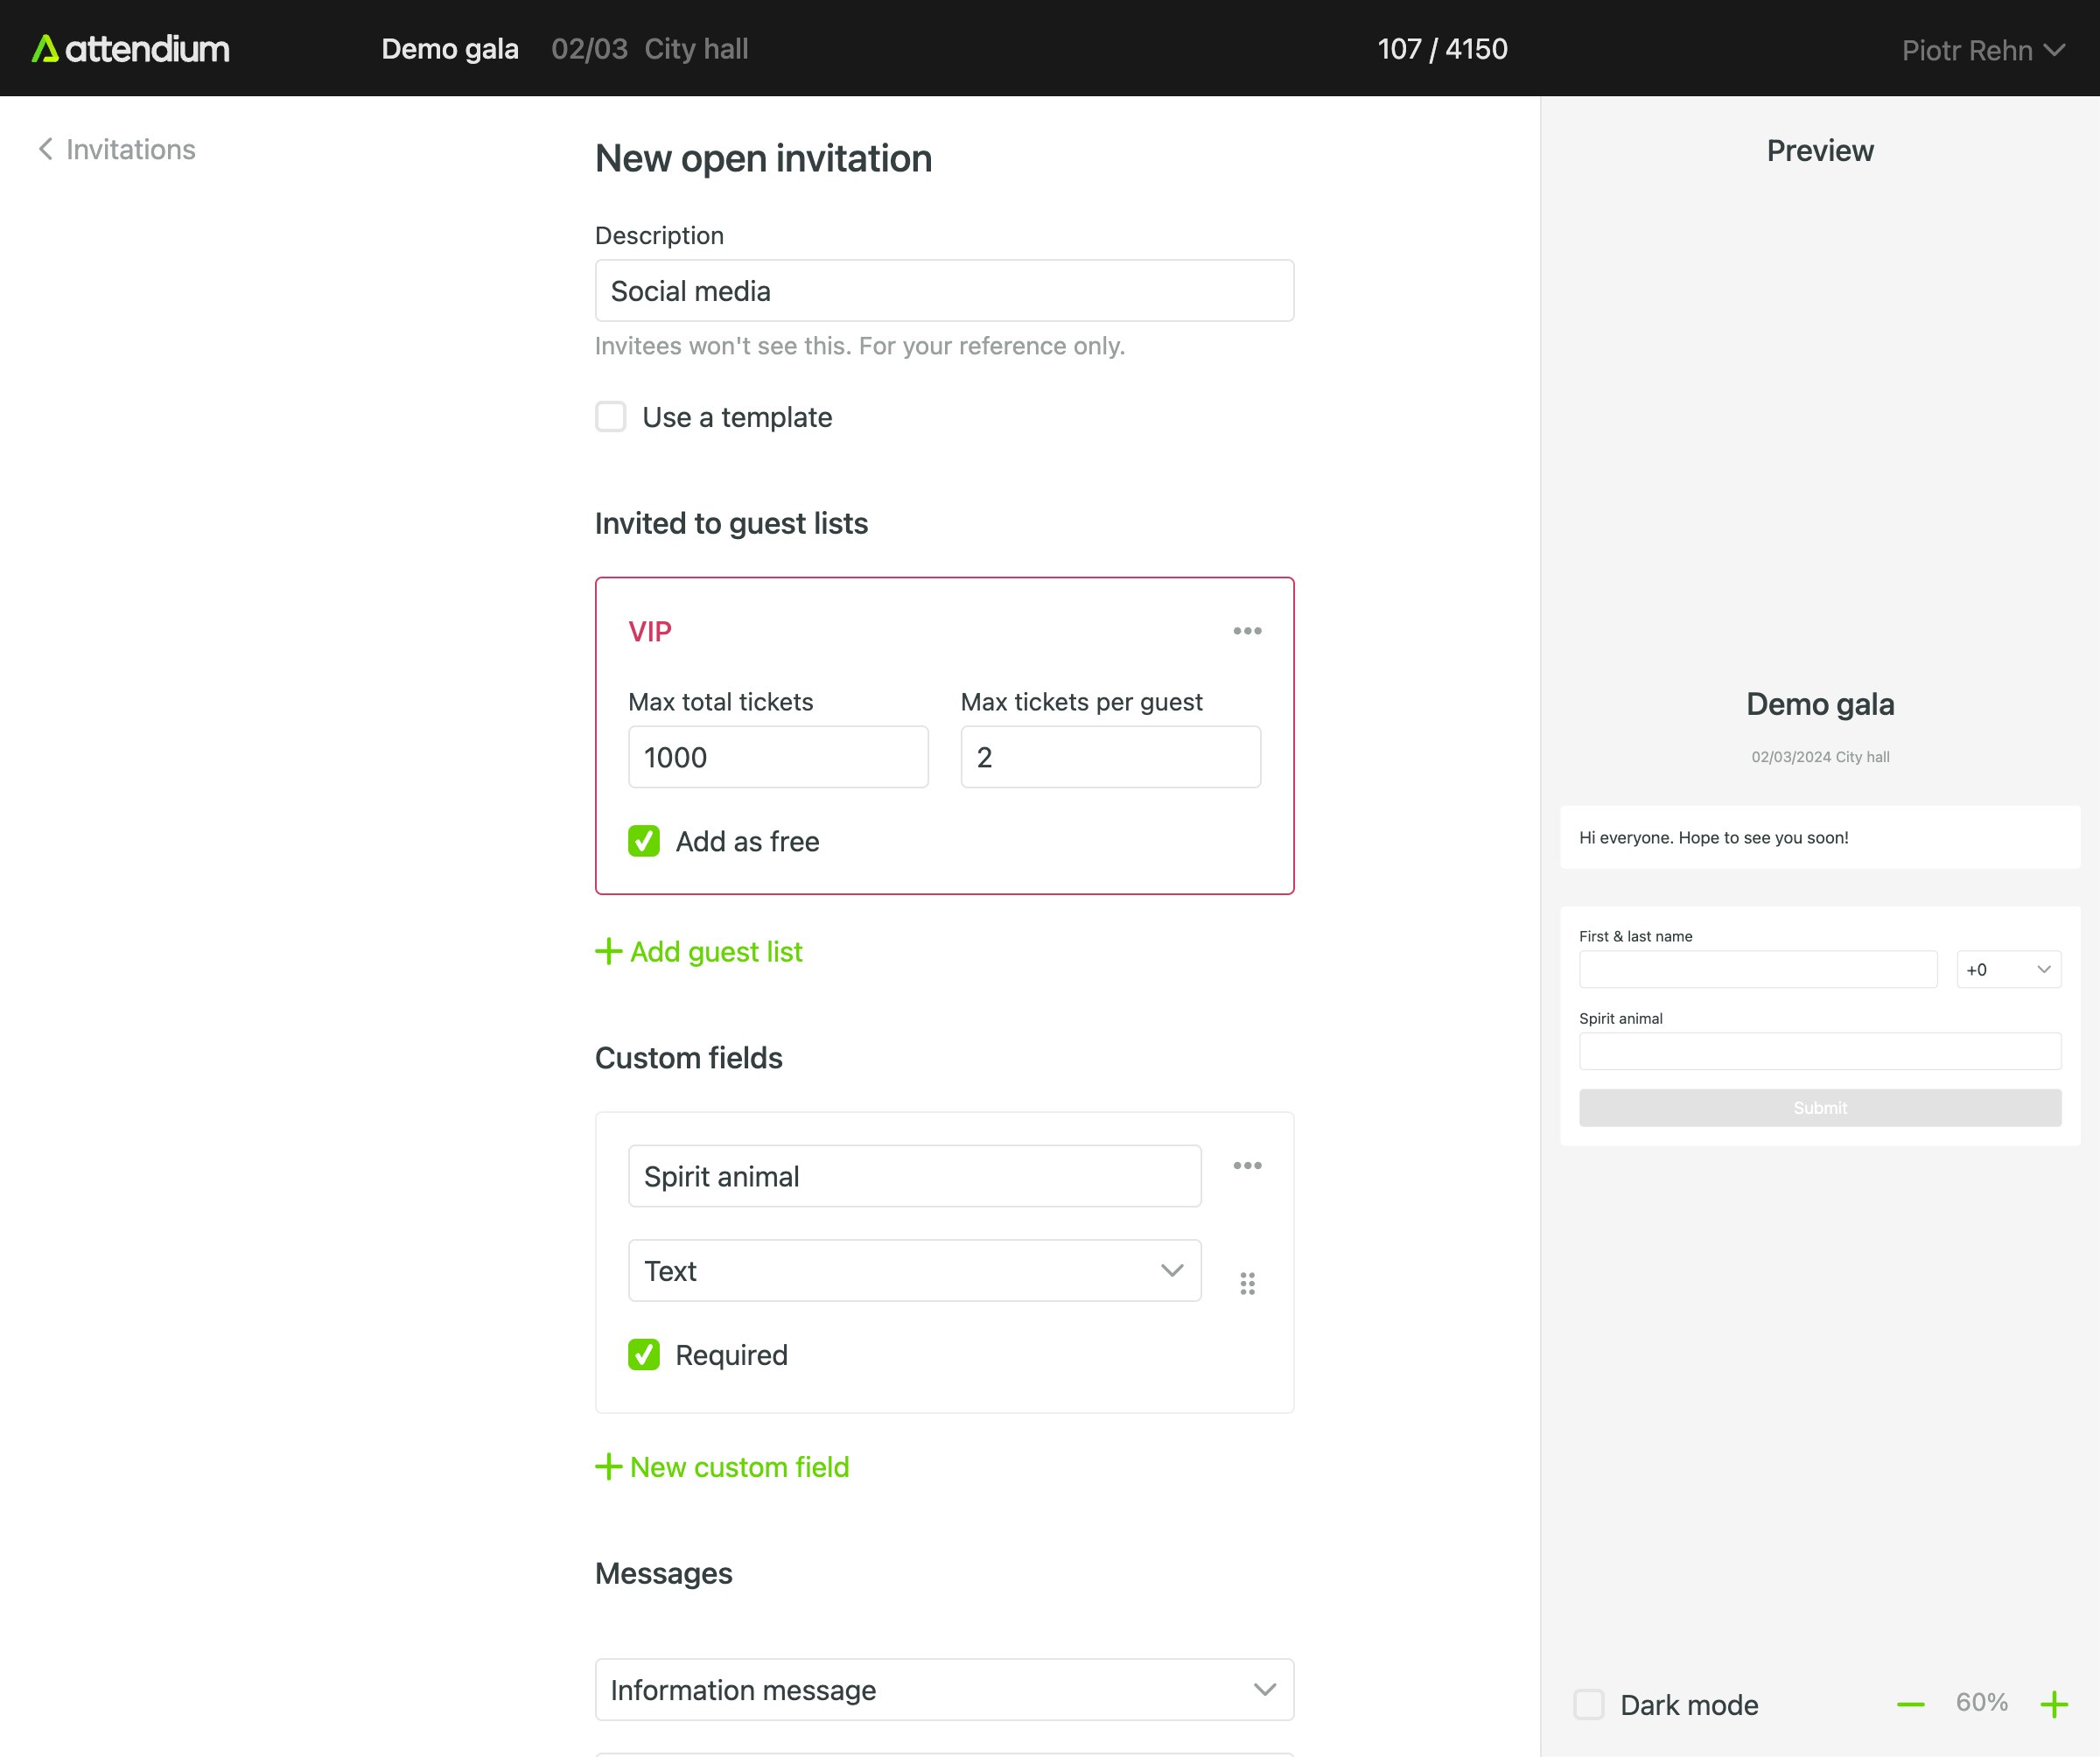2100x1757 pixels.
Task: Open the VIP guest list options menu
Action: pos(1247,631)
